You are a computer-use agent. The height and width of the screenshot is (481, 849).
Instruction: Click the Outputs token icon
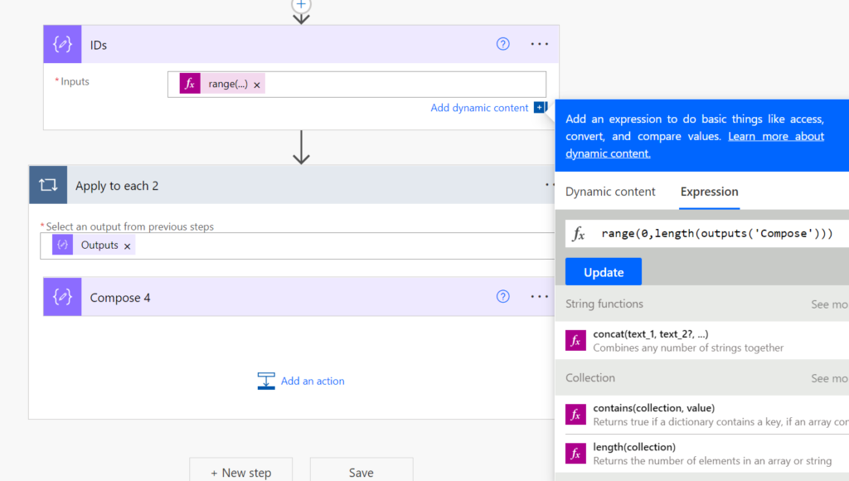tap(63, 245)
